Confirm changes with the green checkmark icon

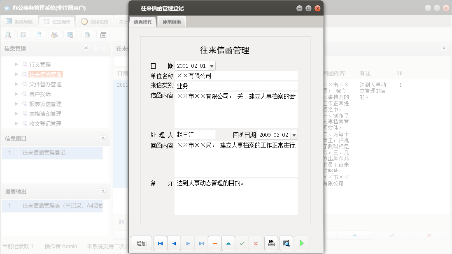242,243
